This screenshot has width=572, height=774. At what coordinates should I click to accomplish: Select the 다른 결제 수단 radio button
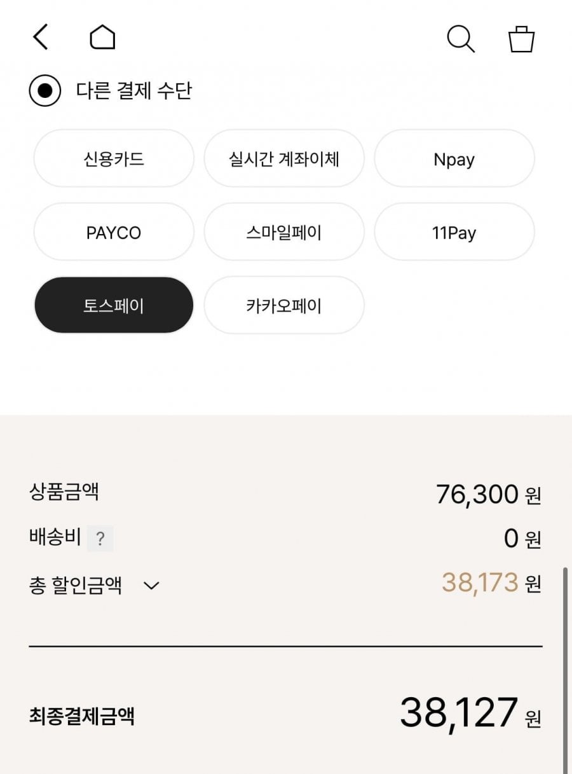45,91
